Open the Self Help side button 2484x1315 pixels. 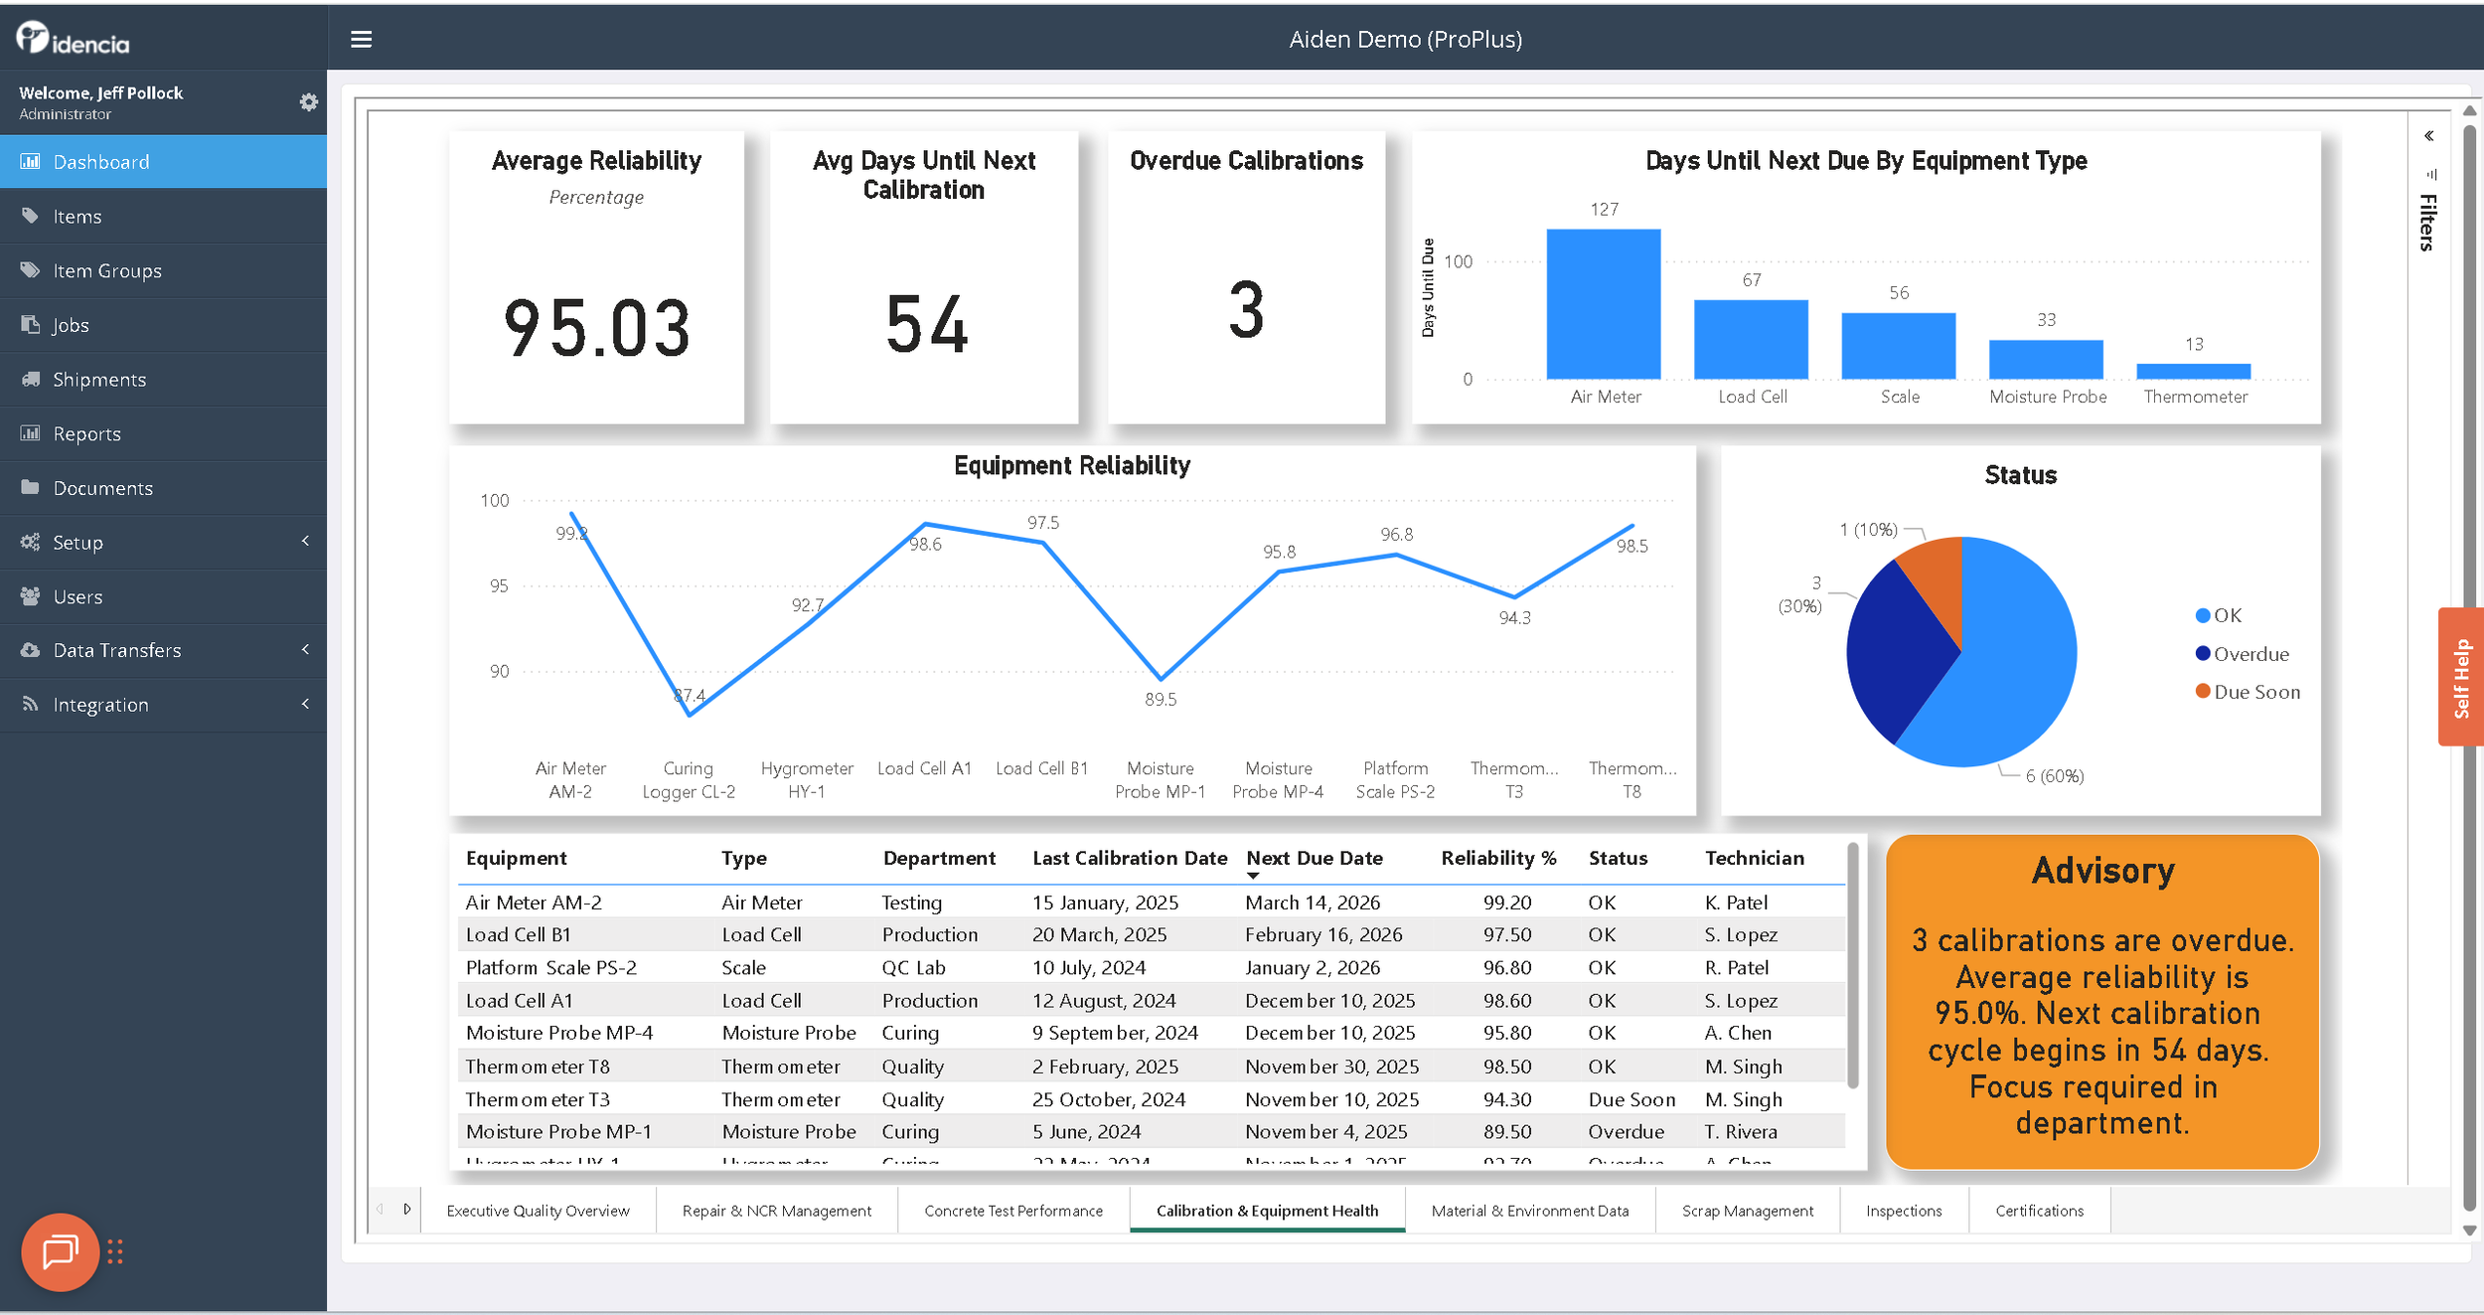click(2461, 677)
